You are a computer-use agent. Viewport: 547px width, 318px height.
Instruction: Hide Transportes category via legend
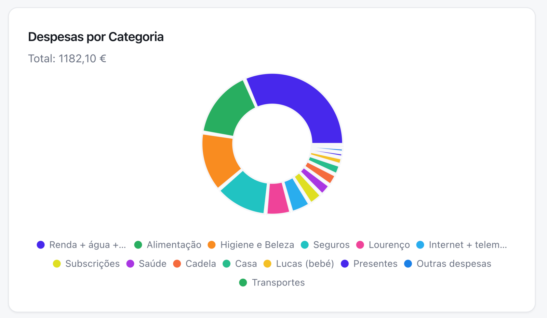tap(272, 283)
